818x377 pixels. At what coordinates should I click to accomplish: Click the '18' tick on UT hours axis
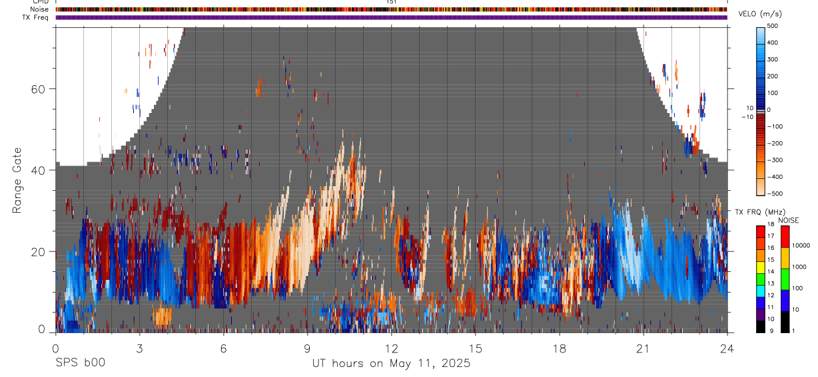click(x=560, y=348)
